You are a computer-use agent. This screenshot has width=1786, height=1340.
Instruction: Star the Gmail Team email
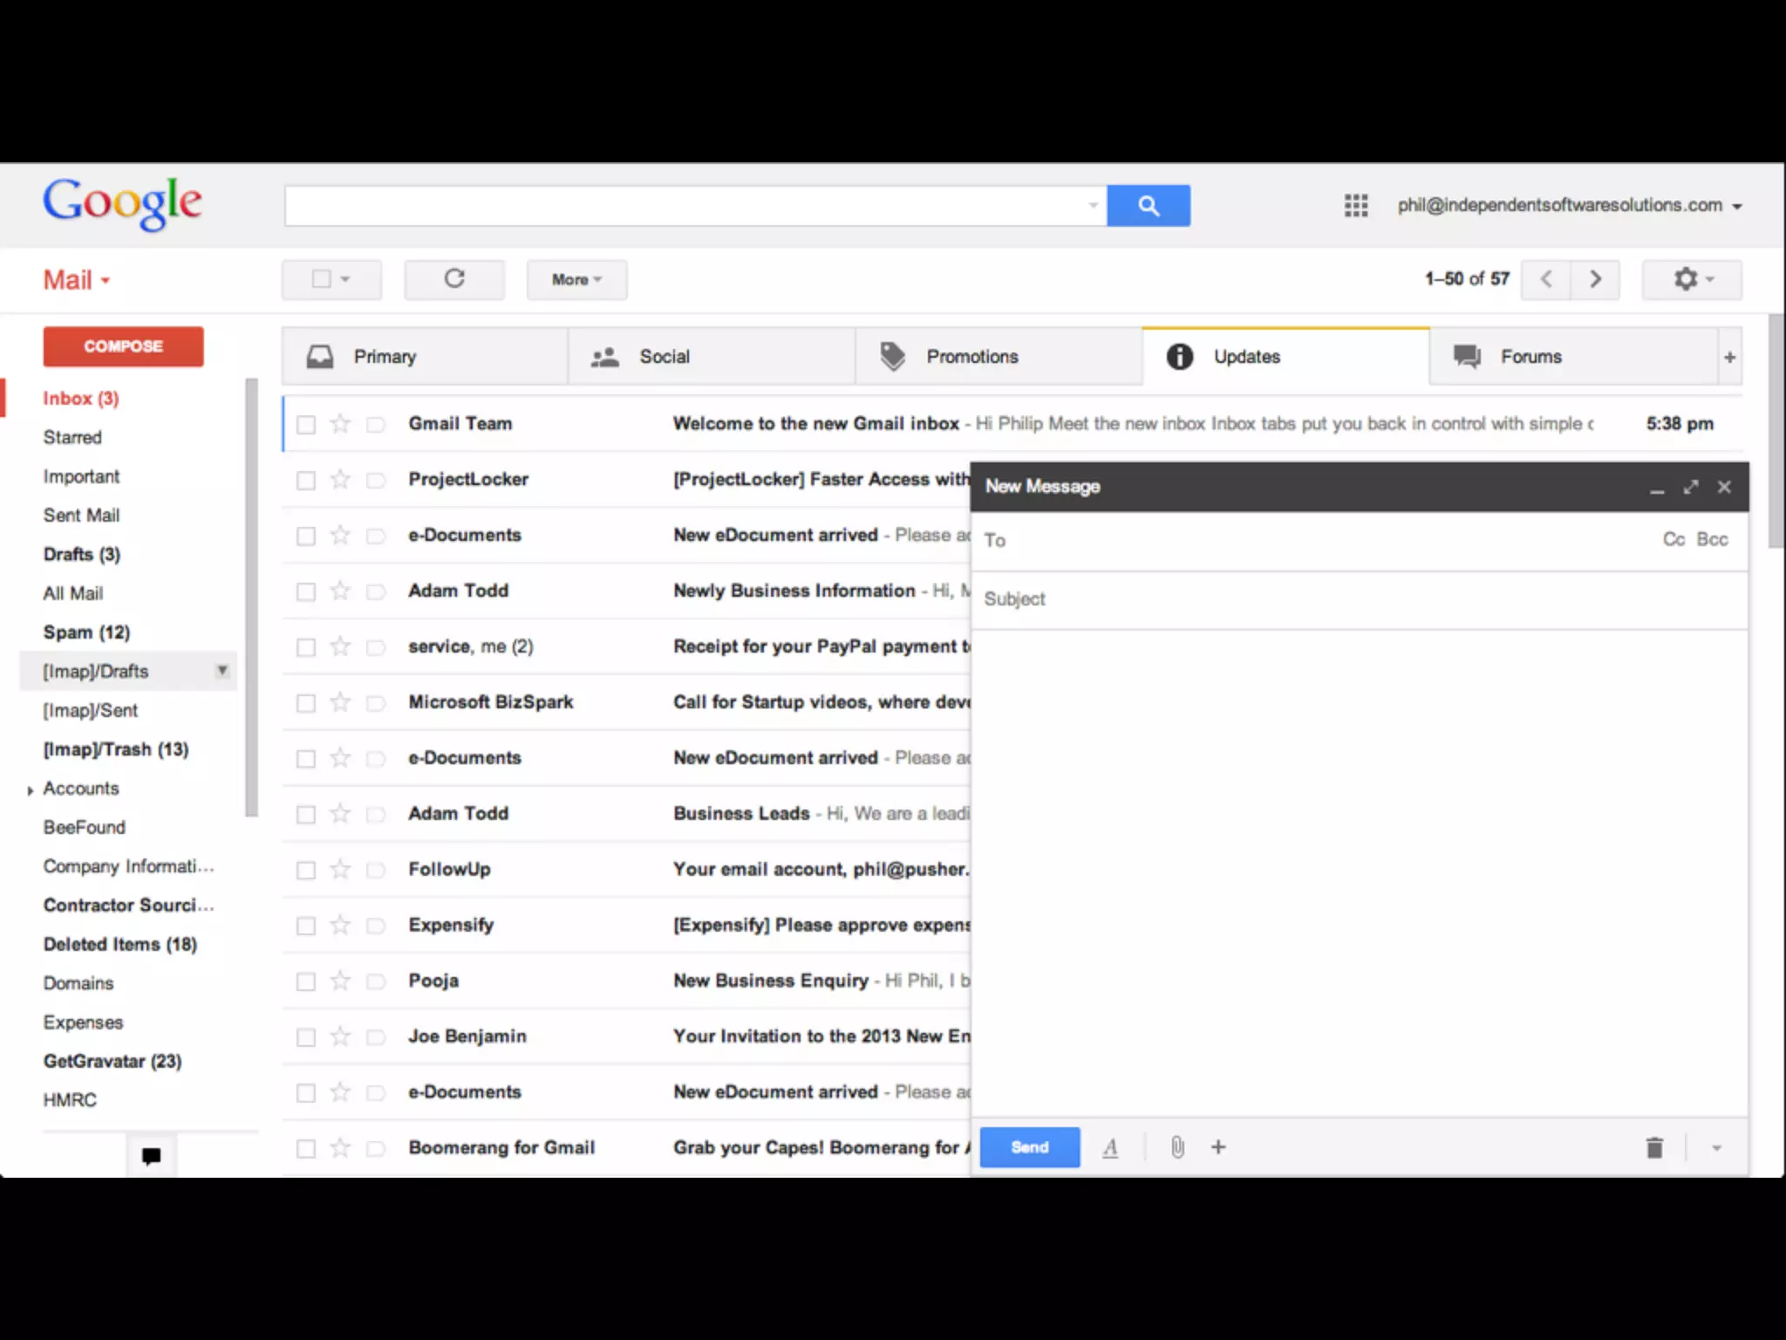[340, 424]
